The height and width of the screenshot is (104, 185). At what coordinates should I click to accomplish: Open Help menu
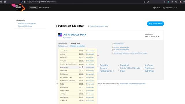pos(158,8)
